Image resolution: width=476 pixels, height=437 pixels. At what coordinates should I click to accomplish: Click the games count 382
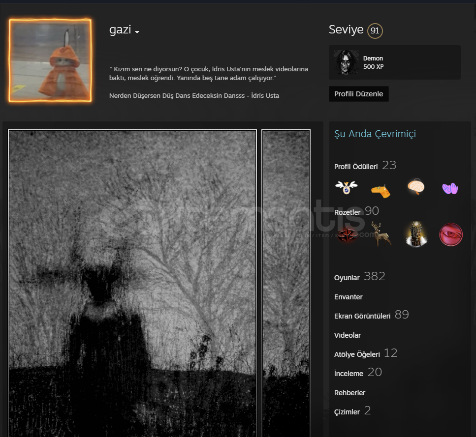click(x=374, y=276)
